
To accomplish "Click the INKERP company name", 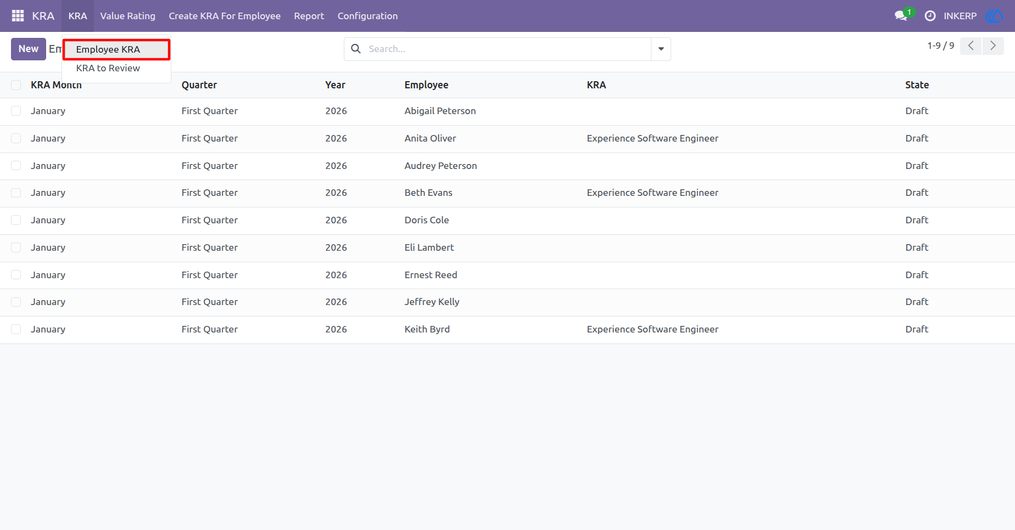I will tap(960, 16).
